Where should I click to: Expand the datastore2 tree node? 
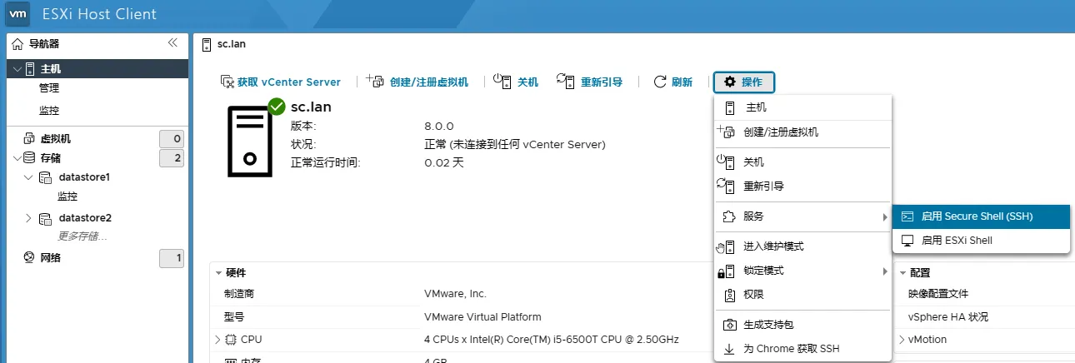28,218
